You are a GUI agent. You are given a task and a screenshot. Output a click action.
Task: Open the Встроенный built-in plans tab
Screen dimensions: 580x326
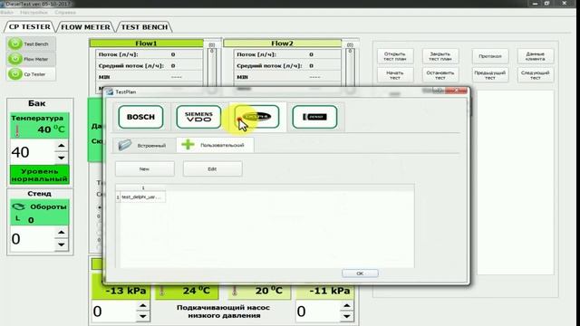[x=143, y=145]
